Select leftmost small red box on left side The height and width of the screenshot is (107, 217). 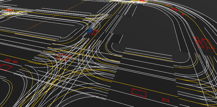(8, 60)
